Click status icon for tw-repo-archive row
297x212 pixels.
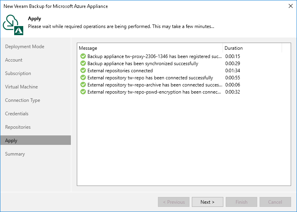[83, 85]
